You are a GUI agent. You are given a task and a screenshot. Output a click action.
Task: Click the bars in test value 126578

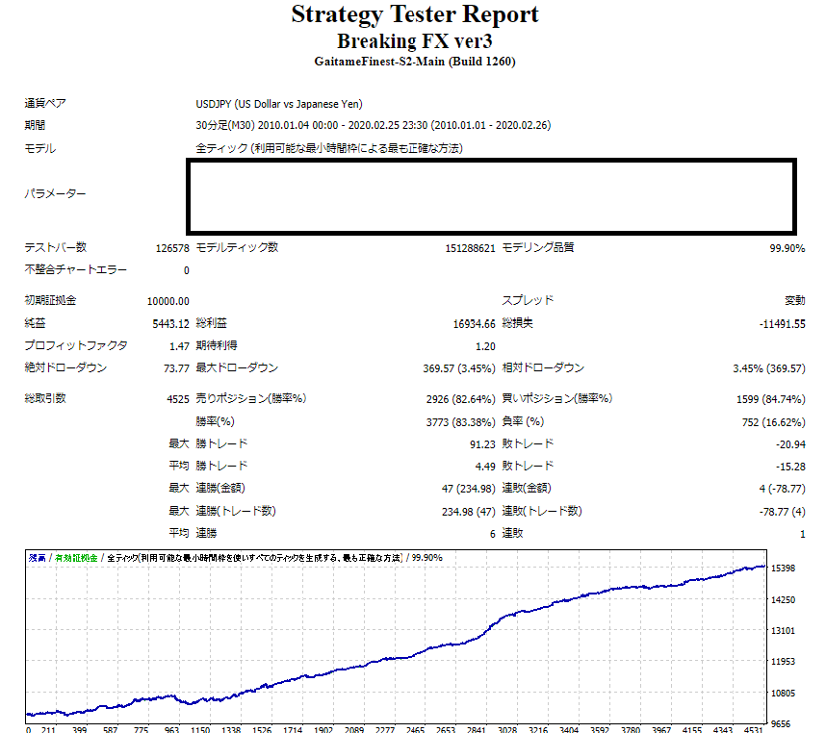click(172, 248)
